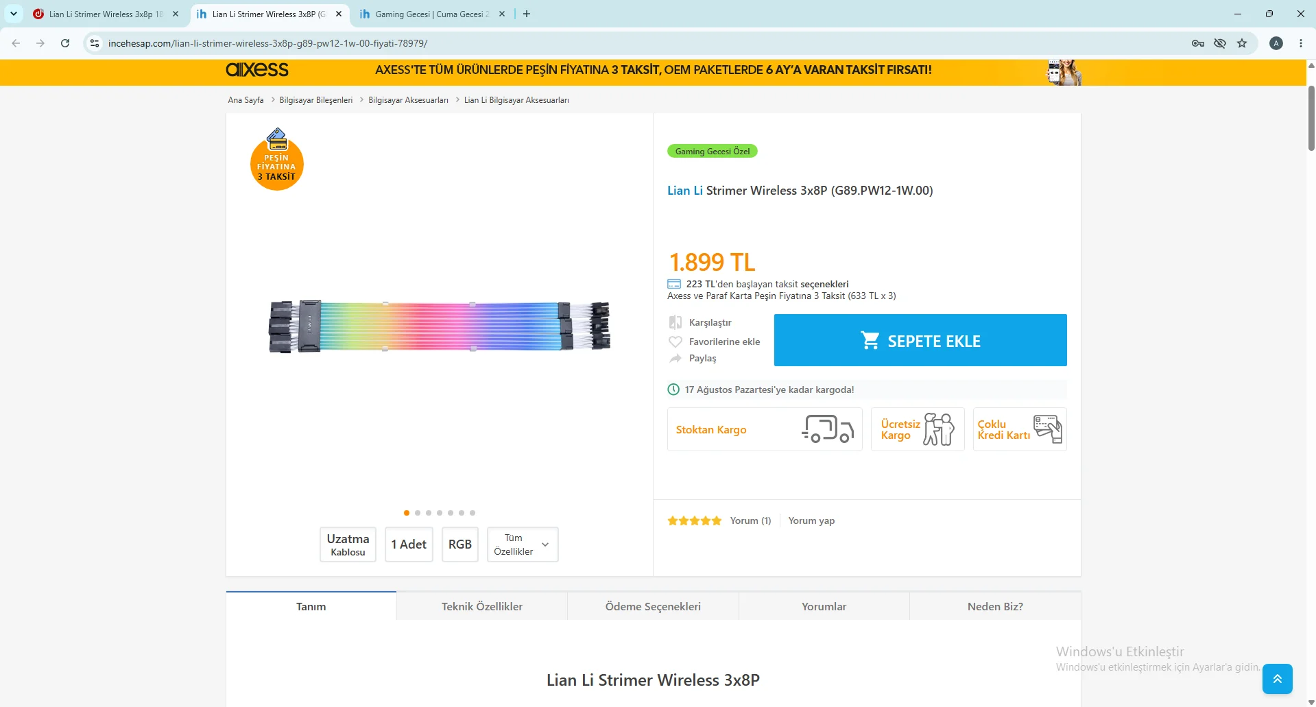
Task: Click the five-star rating icons
Action: (695, 520)
